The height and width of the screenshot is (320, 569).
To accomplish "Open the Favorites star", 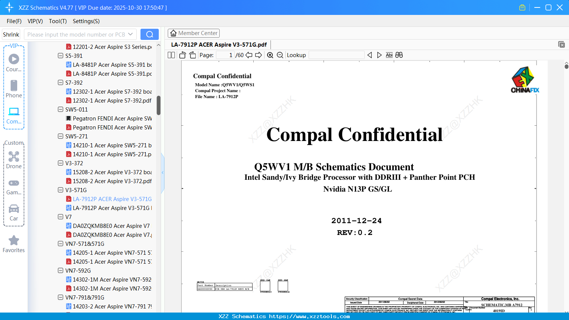I will pyautogui.click(x=14, y=244).
